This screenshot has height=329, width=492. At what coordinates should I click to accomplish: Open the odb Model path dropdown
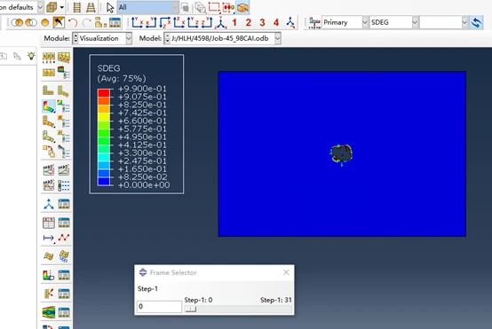point(222,38)
